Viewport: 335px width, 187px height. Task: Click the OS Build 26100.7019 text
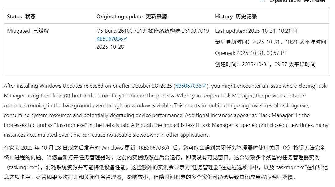pyautogui.click(x=121, y=31)
